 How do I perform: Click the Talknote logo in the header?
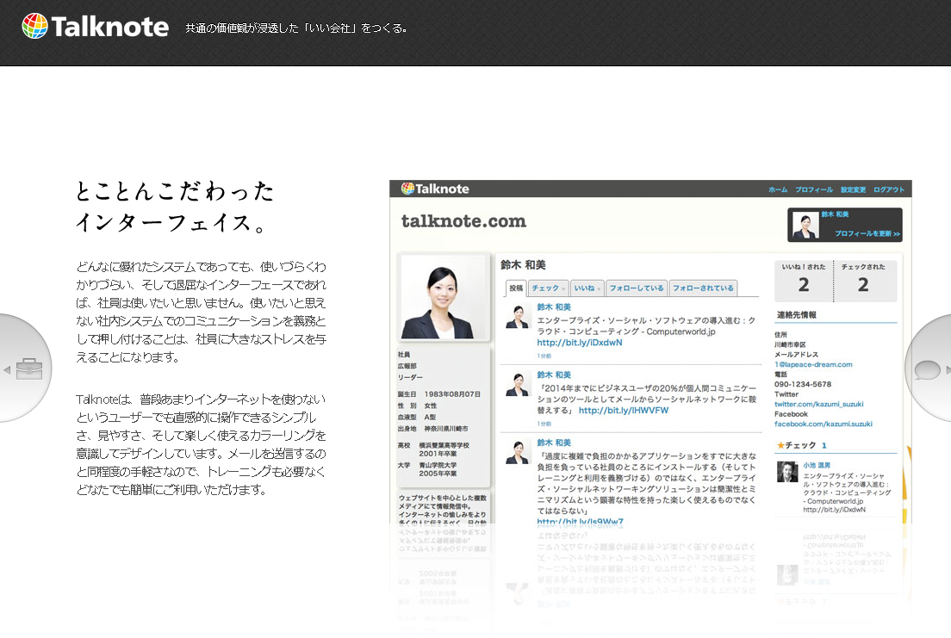96,27
